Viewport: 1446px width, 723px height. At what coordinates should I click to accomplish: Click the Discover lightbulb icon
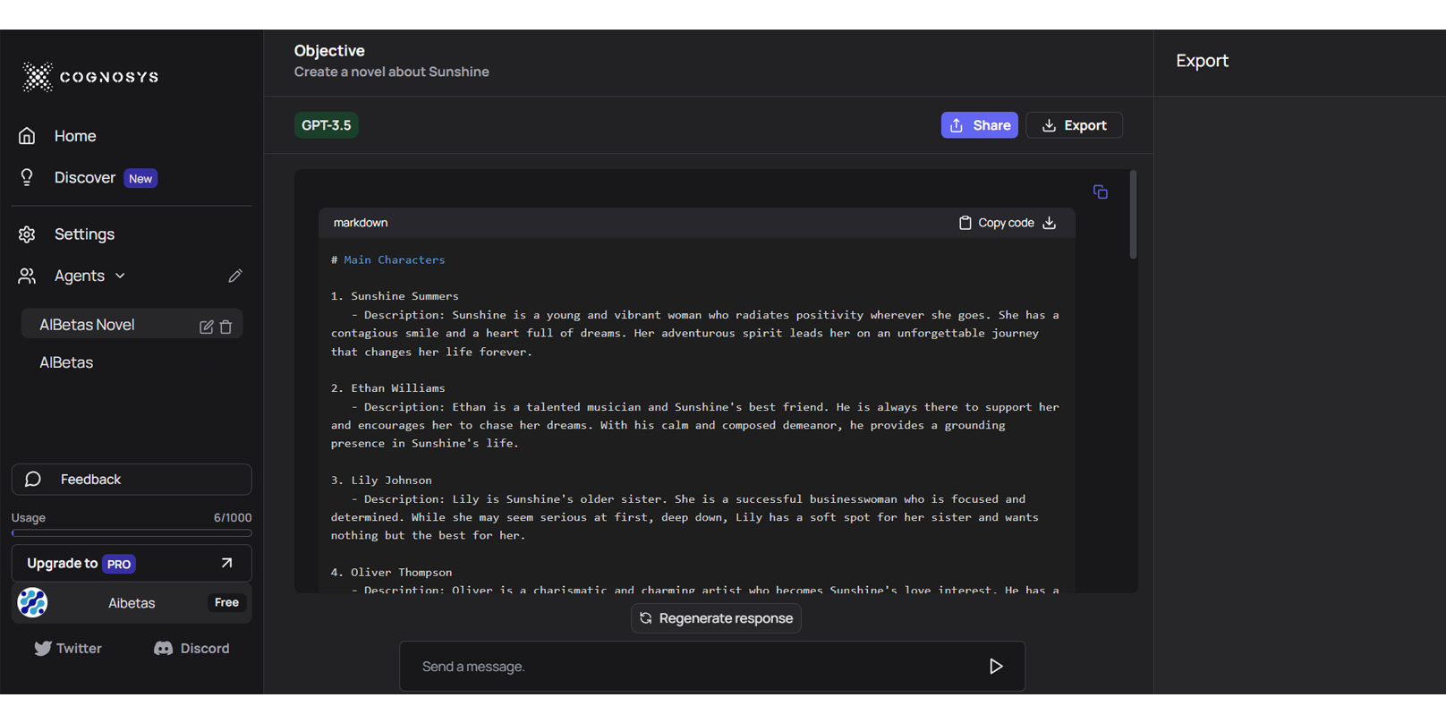click(27, 177)
